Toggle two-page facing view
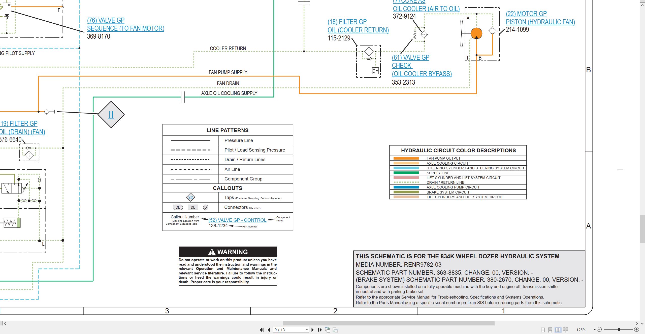645x334 pixels. pos(558,330)
